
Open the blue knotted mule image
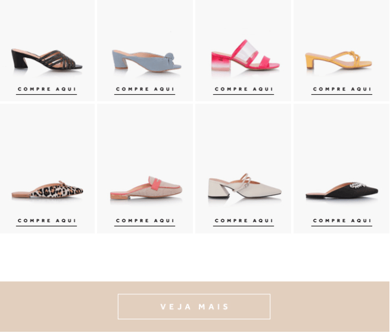(x=146, y=61)
